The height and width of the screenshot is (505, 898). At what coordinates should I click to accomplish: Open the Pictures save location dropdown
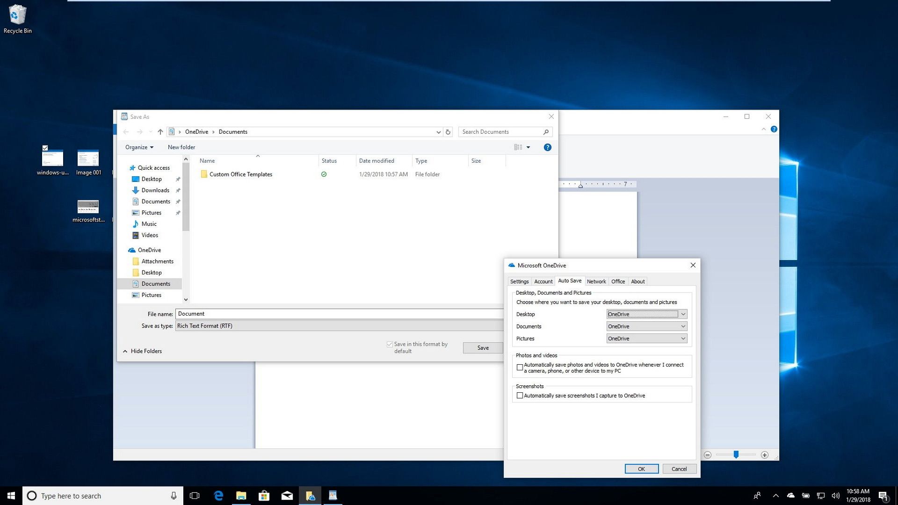click(683, 338)
